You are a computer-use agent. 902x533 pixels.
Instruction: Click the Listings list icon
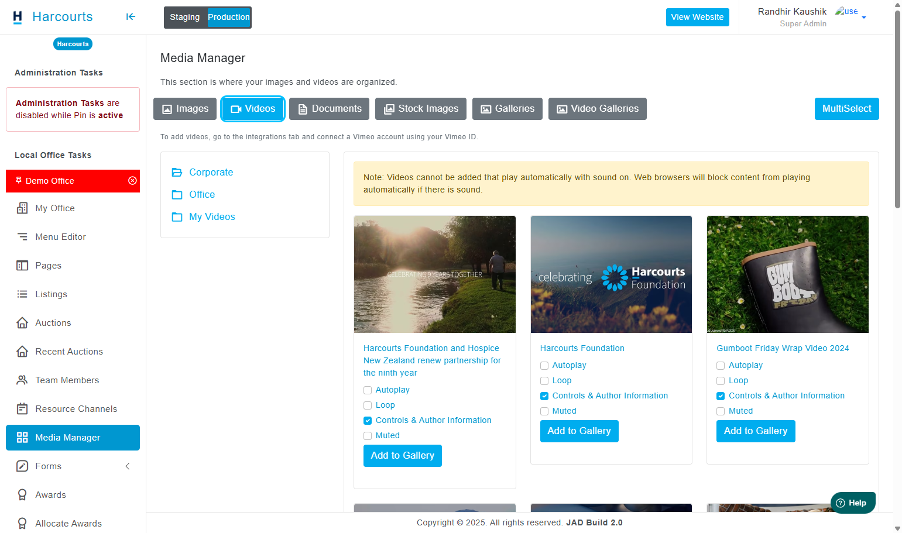coord(22,294)
